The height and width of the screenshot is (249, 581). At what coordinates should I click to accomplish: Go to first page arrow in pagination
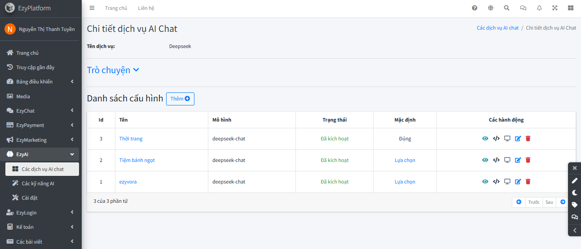pos(519,202)
